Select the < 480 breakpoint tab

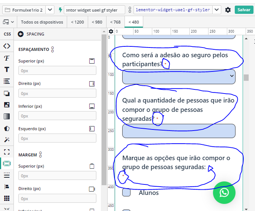(x=133, y=22)
